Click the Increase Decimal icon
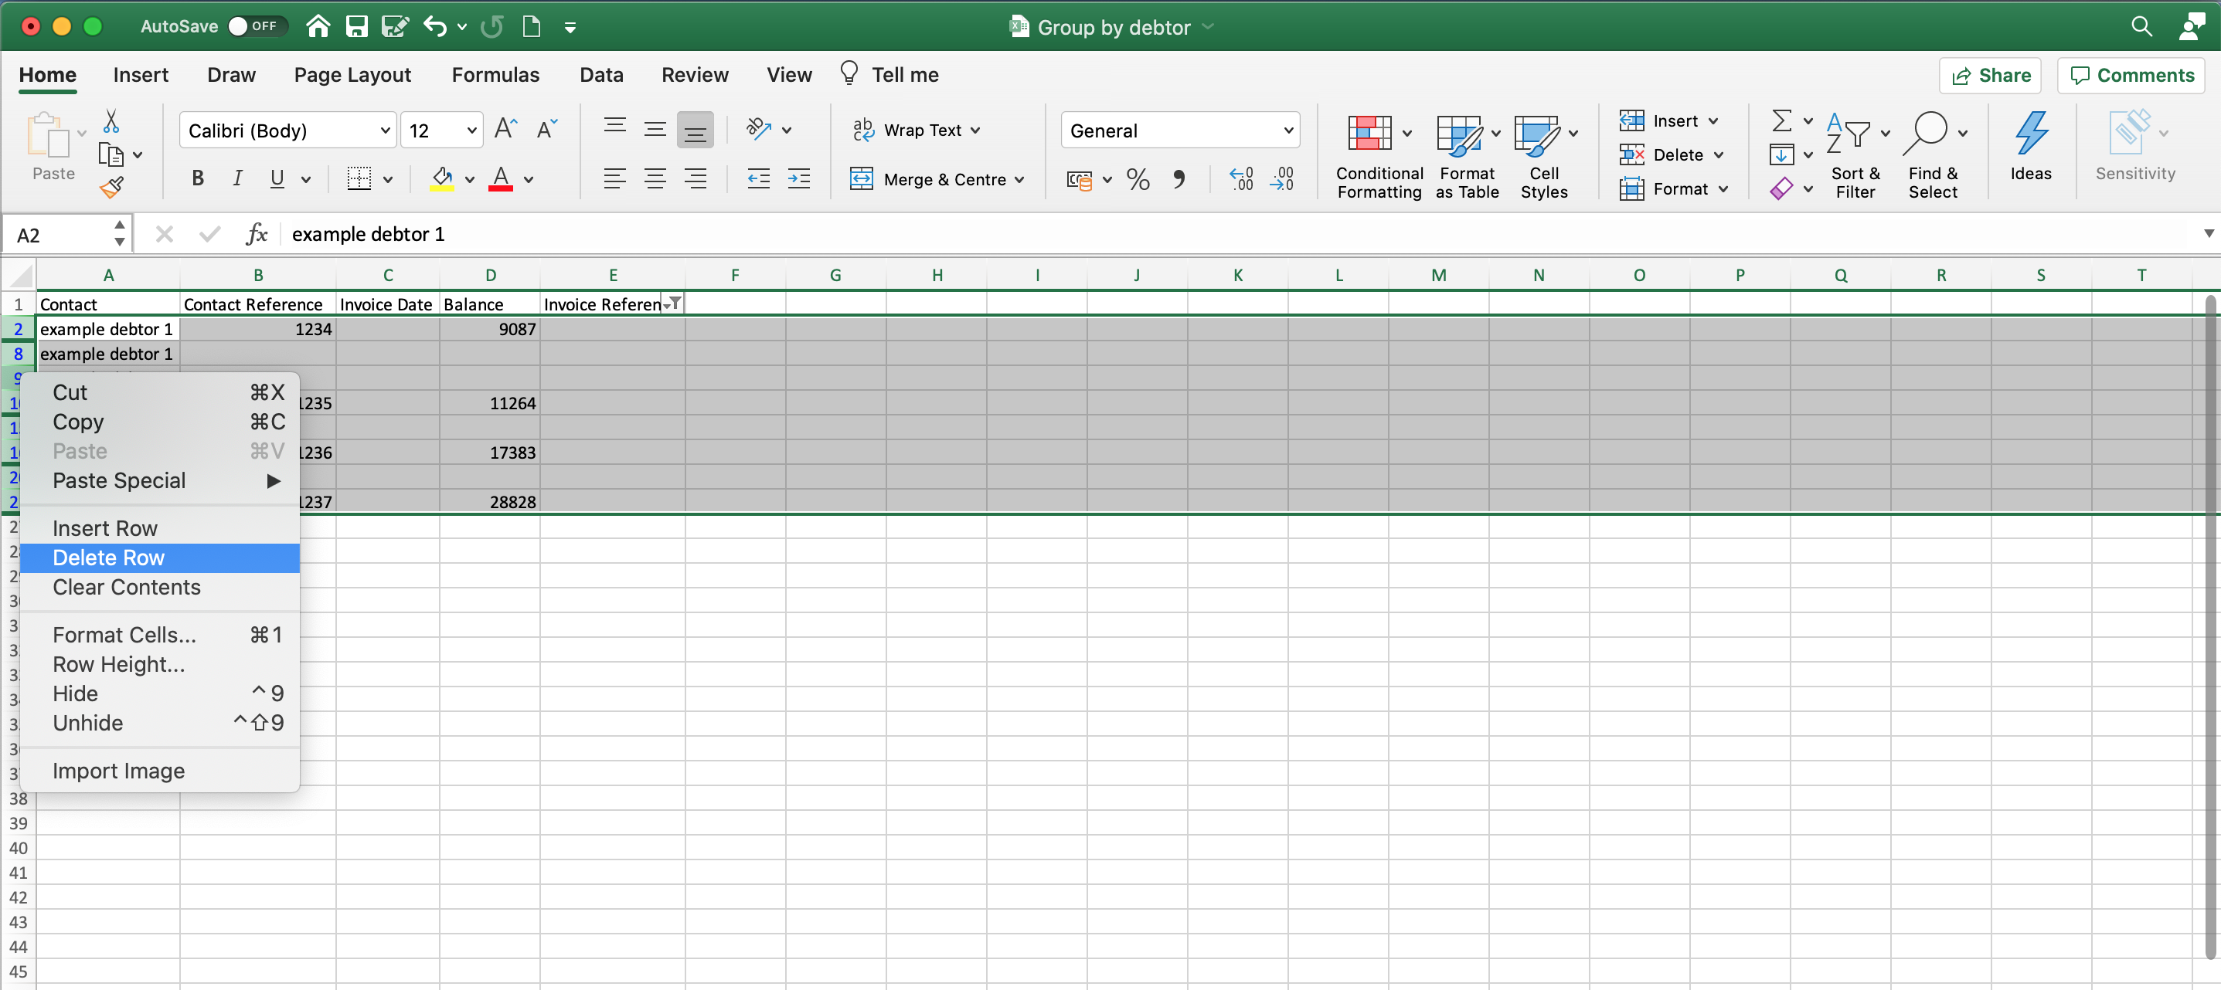The height and width of the screenshot is (990, 2221). [1242, 179]
